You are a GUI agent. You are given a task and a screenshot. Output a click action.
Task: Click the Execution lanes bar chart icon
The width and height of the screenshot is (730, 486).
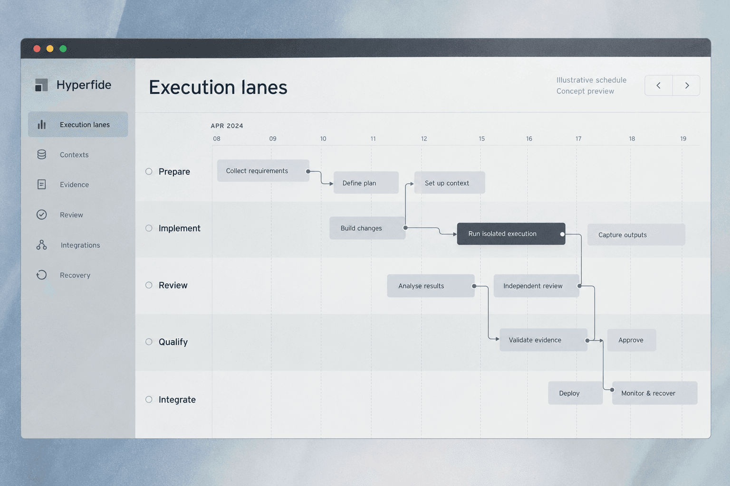click(42, 124)
